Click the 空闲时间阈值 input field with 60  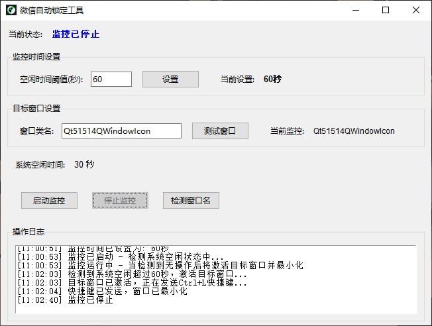111,80
